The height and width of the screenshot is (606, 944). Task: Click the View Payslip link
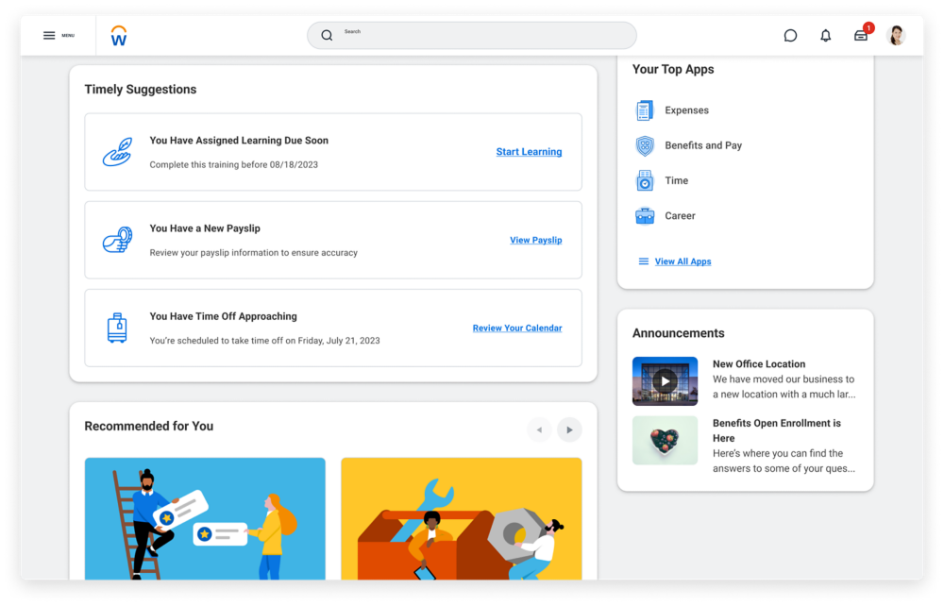(x=535, y=240)
